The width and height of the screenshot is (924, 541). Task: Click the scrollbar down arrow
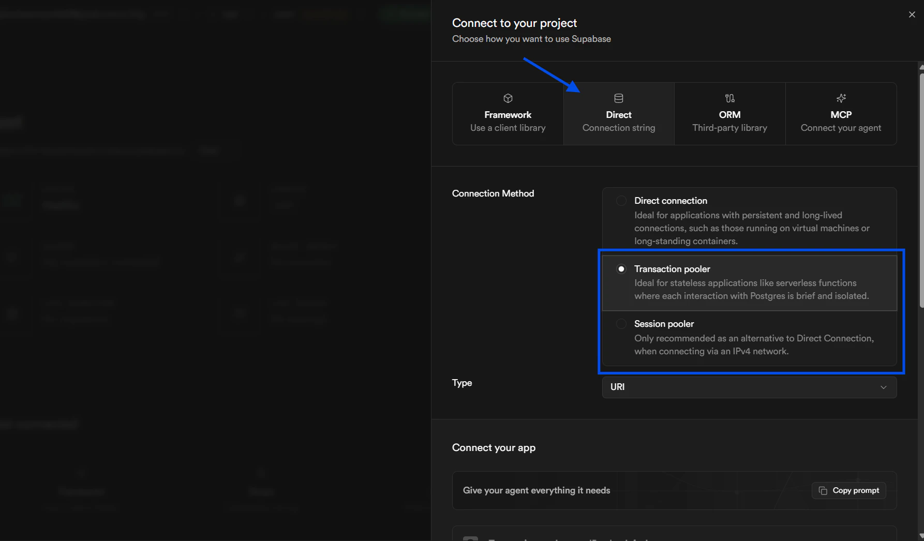[x=921, y=536]
